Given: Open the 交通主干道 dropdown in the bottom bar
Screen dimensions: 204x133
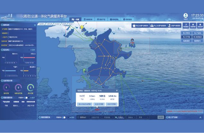Looking at the screenshot, I should (96, 117).
